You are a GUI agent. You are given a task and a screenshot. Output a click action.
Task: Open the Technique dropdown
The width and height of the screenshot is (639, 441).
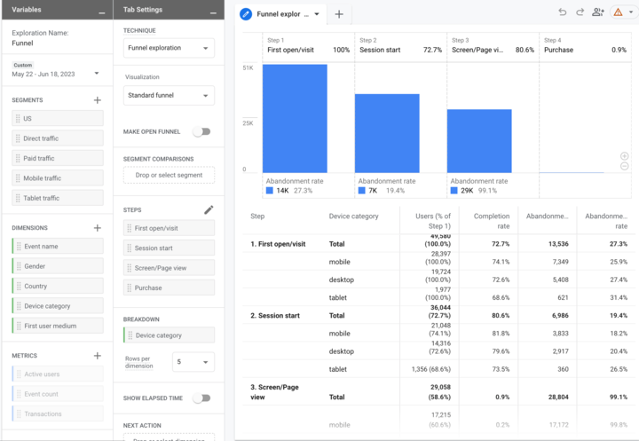pos(169,48)
